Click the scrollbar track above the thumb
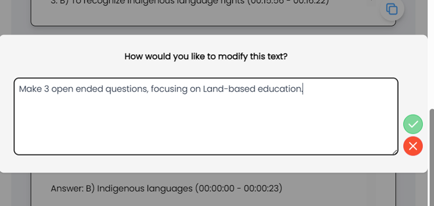Image resolution: width=434 pixels, height=206 pixels. pos(432,55)
